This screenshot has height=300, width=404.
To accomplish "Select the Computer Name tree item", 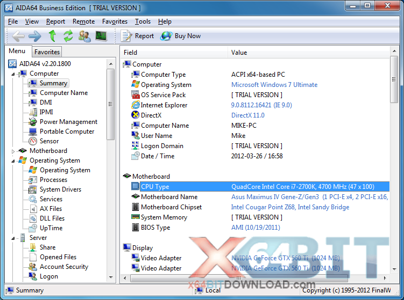I will 58,93.
